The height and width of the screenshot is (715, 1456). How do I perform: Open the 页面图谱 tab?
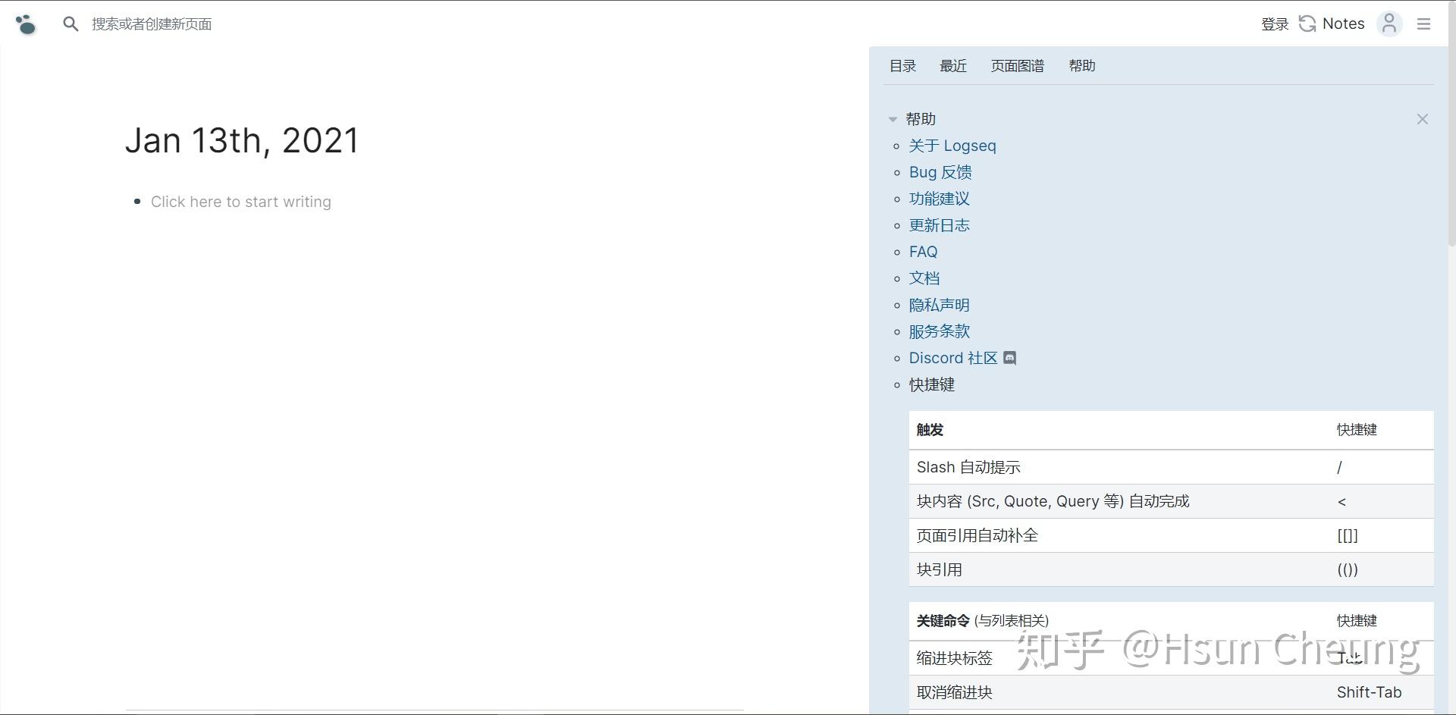click(1017, 66)
